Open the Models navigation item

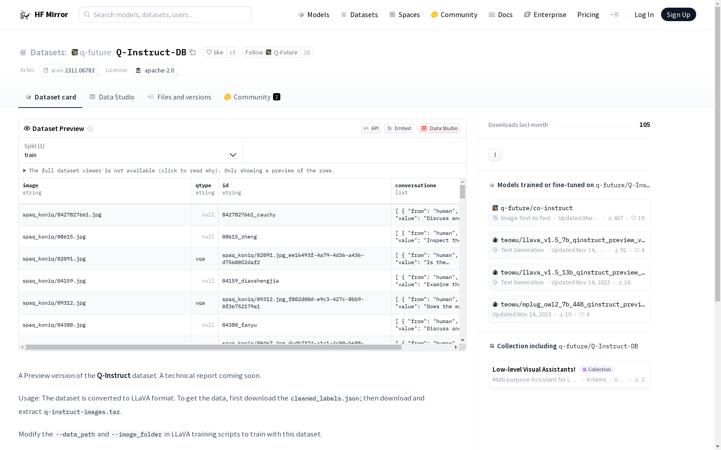(x=314, y=14)
